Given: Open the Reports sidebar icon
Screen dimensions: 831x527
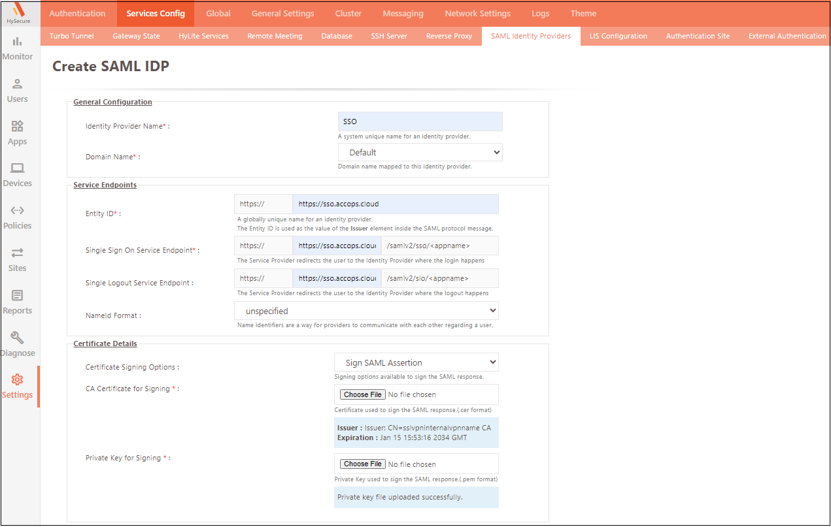Looking at the screenshot, I should (x=18, y=296).
